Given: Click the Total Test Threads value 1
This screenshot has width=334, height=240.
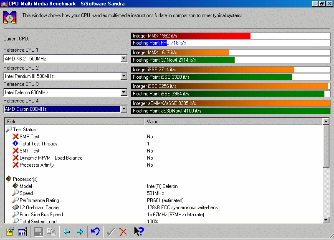Looking at the screenshot, I should [148, 144].
